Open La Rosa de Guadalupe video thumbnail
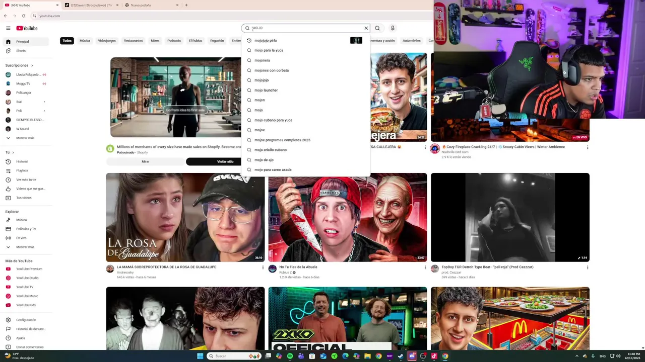Image resolution: width=645 pixels, height=362 pixels. coord(185,217)
